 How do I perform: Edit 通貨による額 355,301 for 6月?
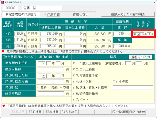49,46
